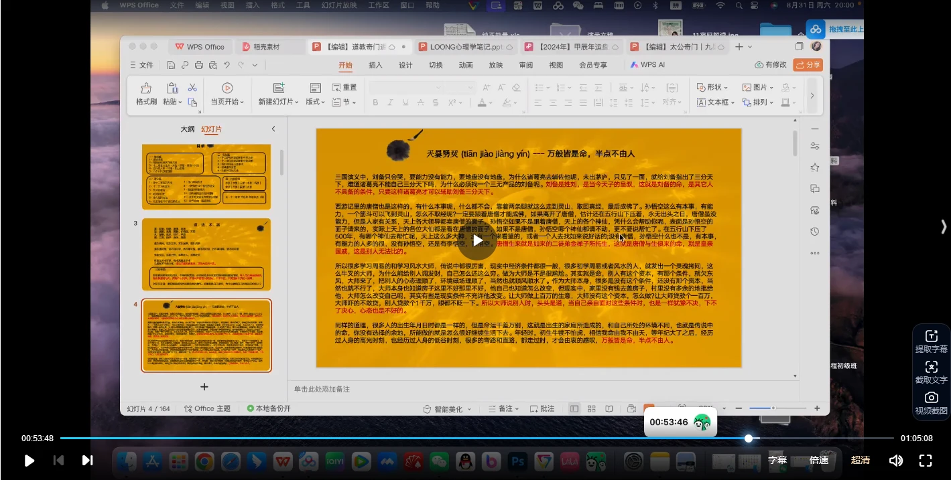Open 批注 comments from status bar
The height and width of the screenshot is (480, 951).
tap(542, 408)
